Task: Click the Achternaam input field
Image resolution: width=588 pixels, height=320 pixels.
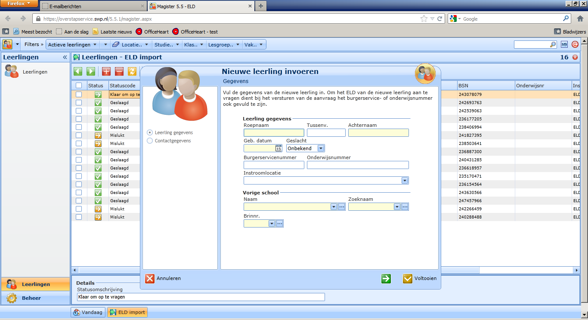Action: point(378,133)
